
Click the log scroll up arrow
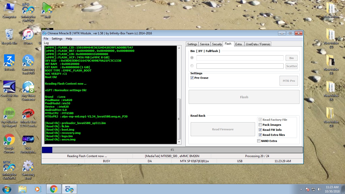tap(179, 47)
